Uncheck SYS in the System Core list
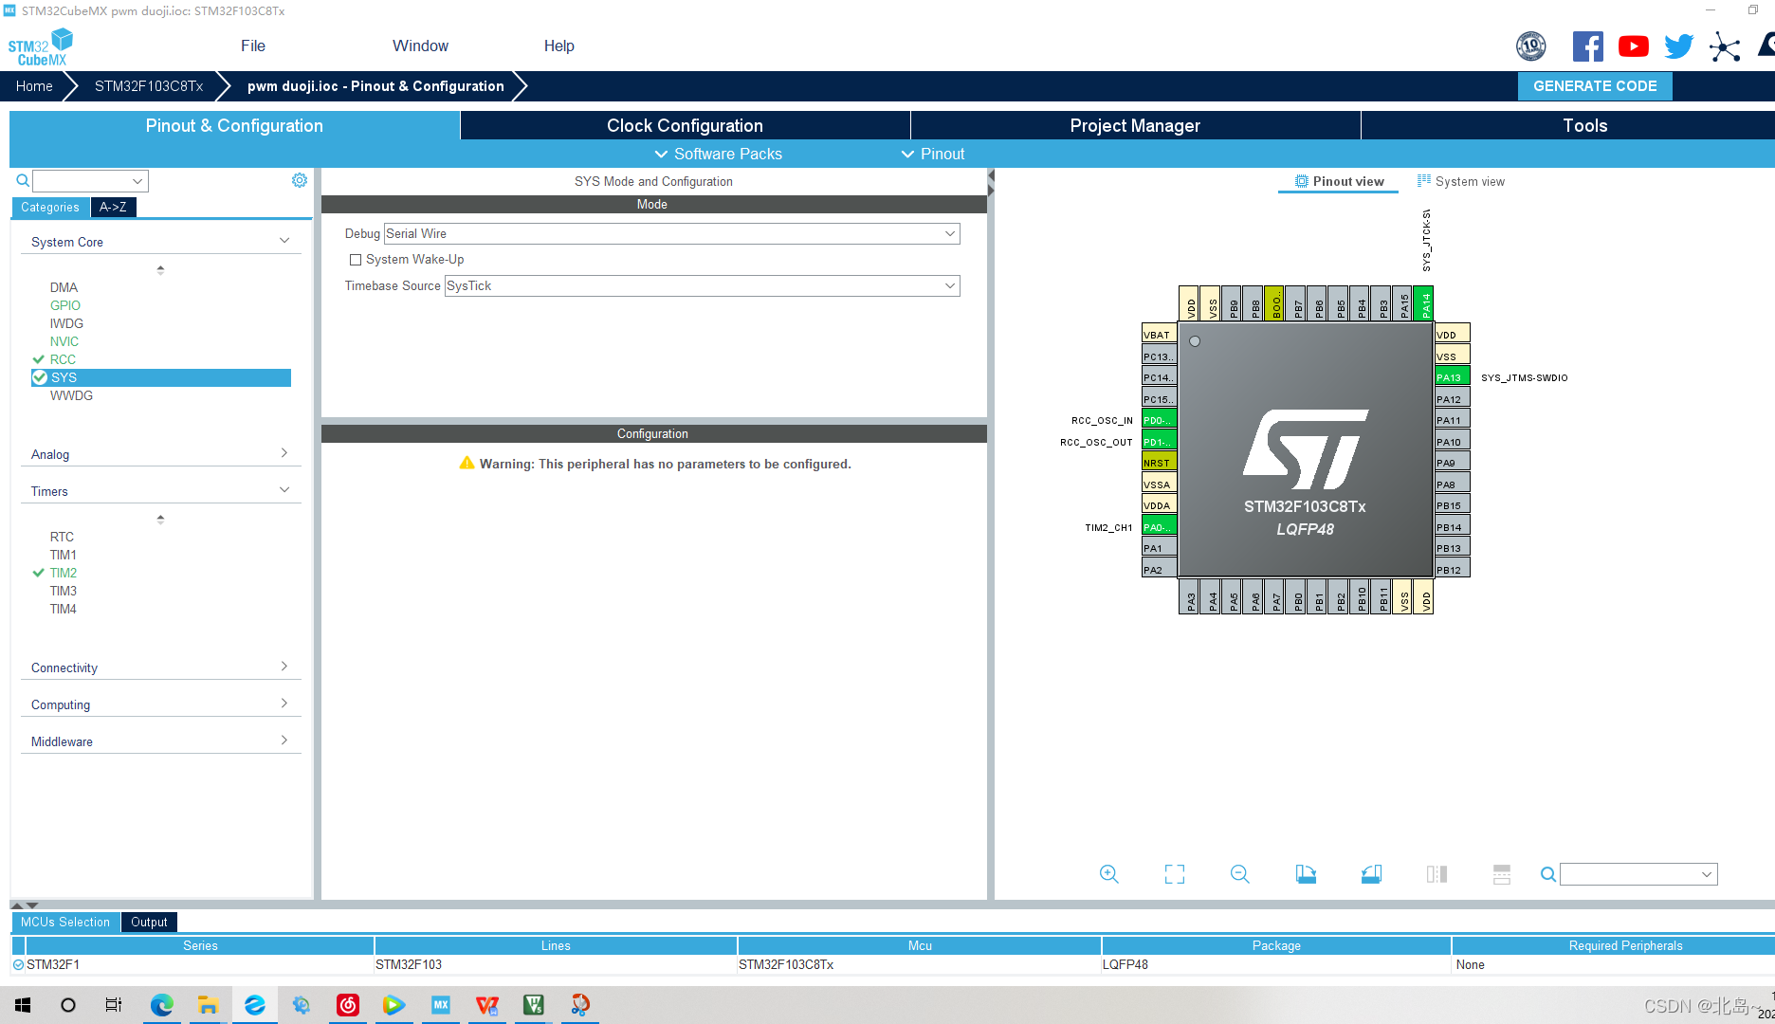This screenshot has height=1024, width=1775. point(41,377)
